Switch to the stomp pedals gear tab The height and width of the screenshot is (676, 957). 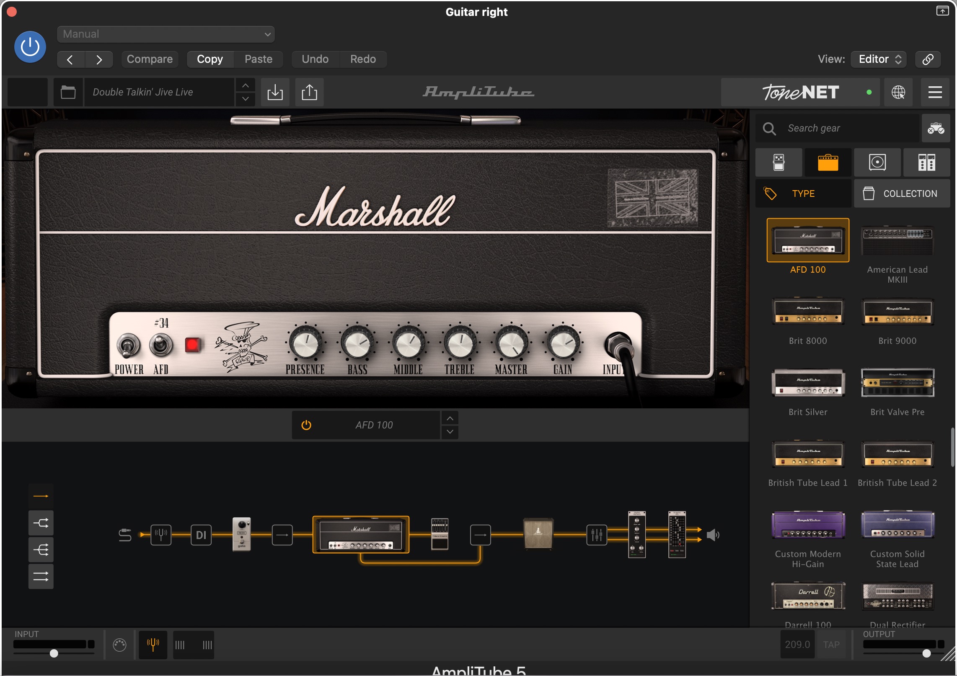pos(779,163)
